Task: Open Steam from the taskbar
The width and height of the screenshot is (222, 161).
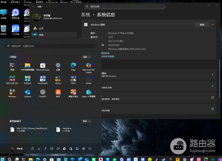Action: (164, 159)
